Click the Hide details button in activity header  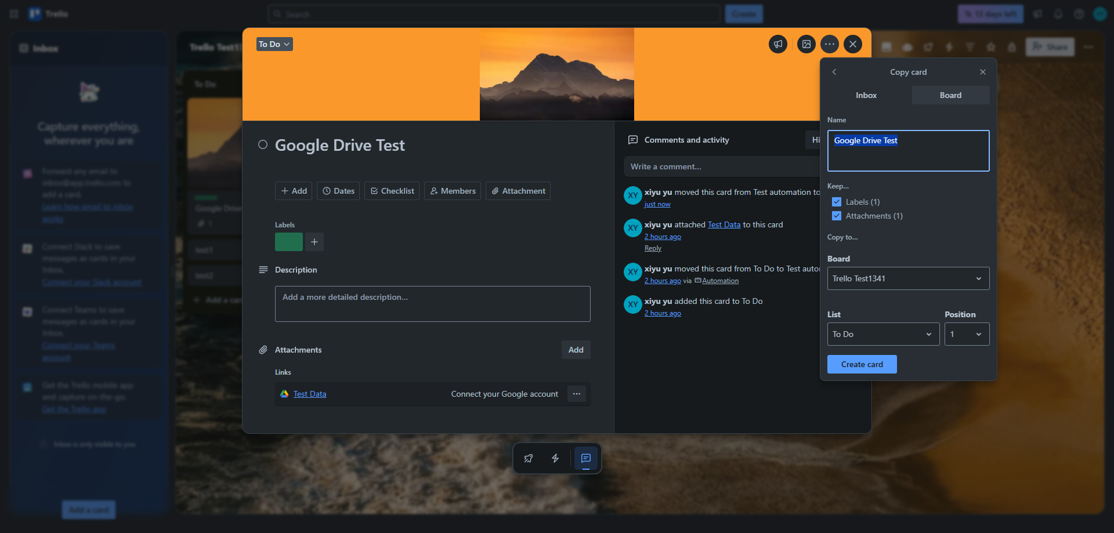[x=813, y=140]
